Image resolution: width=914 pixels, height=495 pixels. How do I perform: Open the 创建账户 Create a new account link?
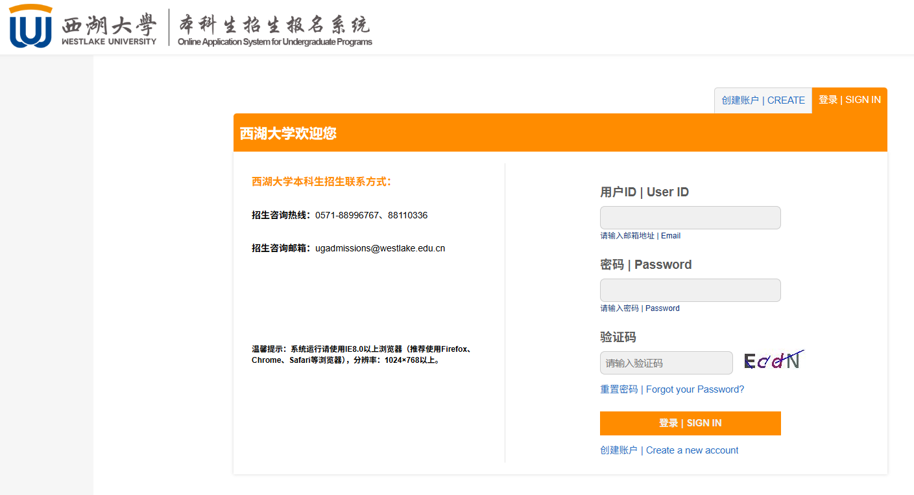(669, 450)
